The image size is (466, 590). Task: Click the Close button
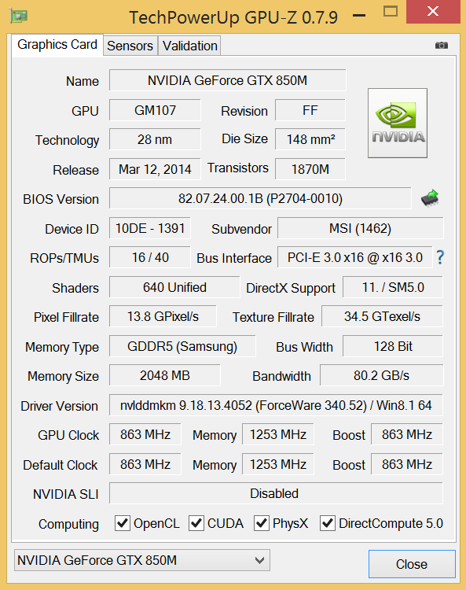[412, 564]
